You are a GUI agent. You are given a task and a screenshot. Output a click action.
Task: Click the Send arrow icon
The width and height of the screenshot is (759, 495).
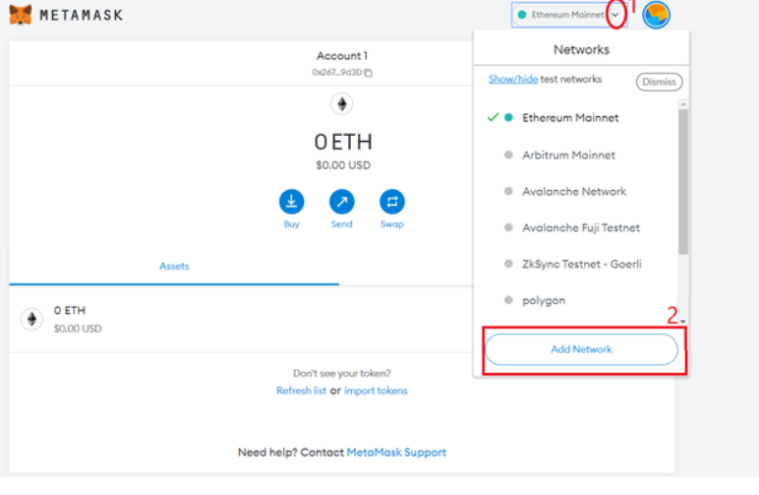pos(342,202)
